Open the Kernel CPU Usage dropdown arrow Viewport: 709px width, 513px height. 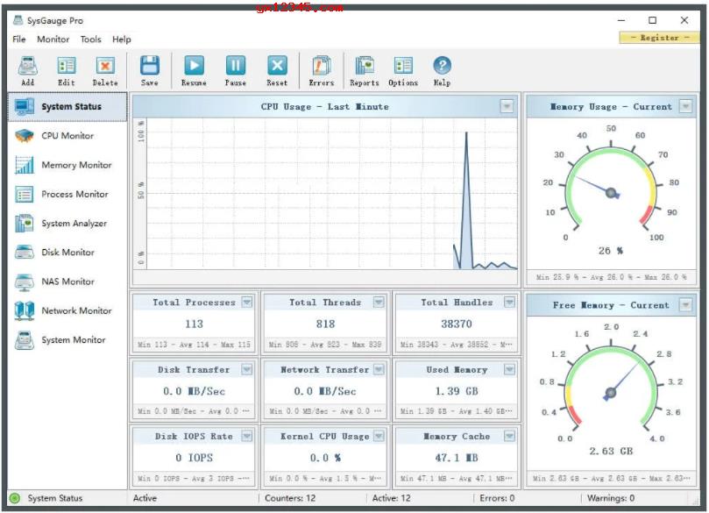point(379,436)
